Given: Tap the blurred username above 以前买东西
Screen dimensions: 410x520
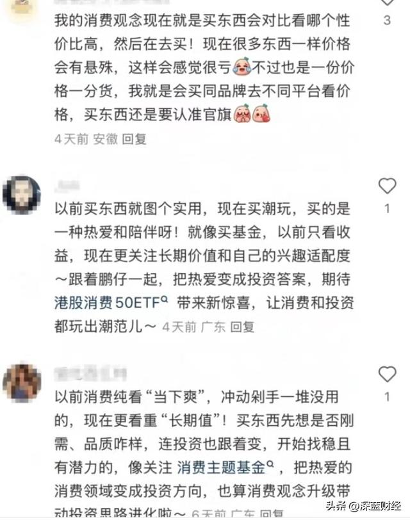Looking at the screenshot, I should [x=67, y=185].
